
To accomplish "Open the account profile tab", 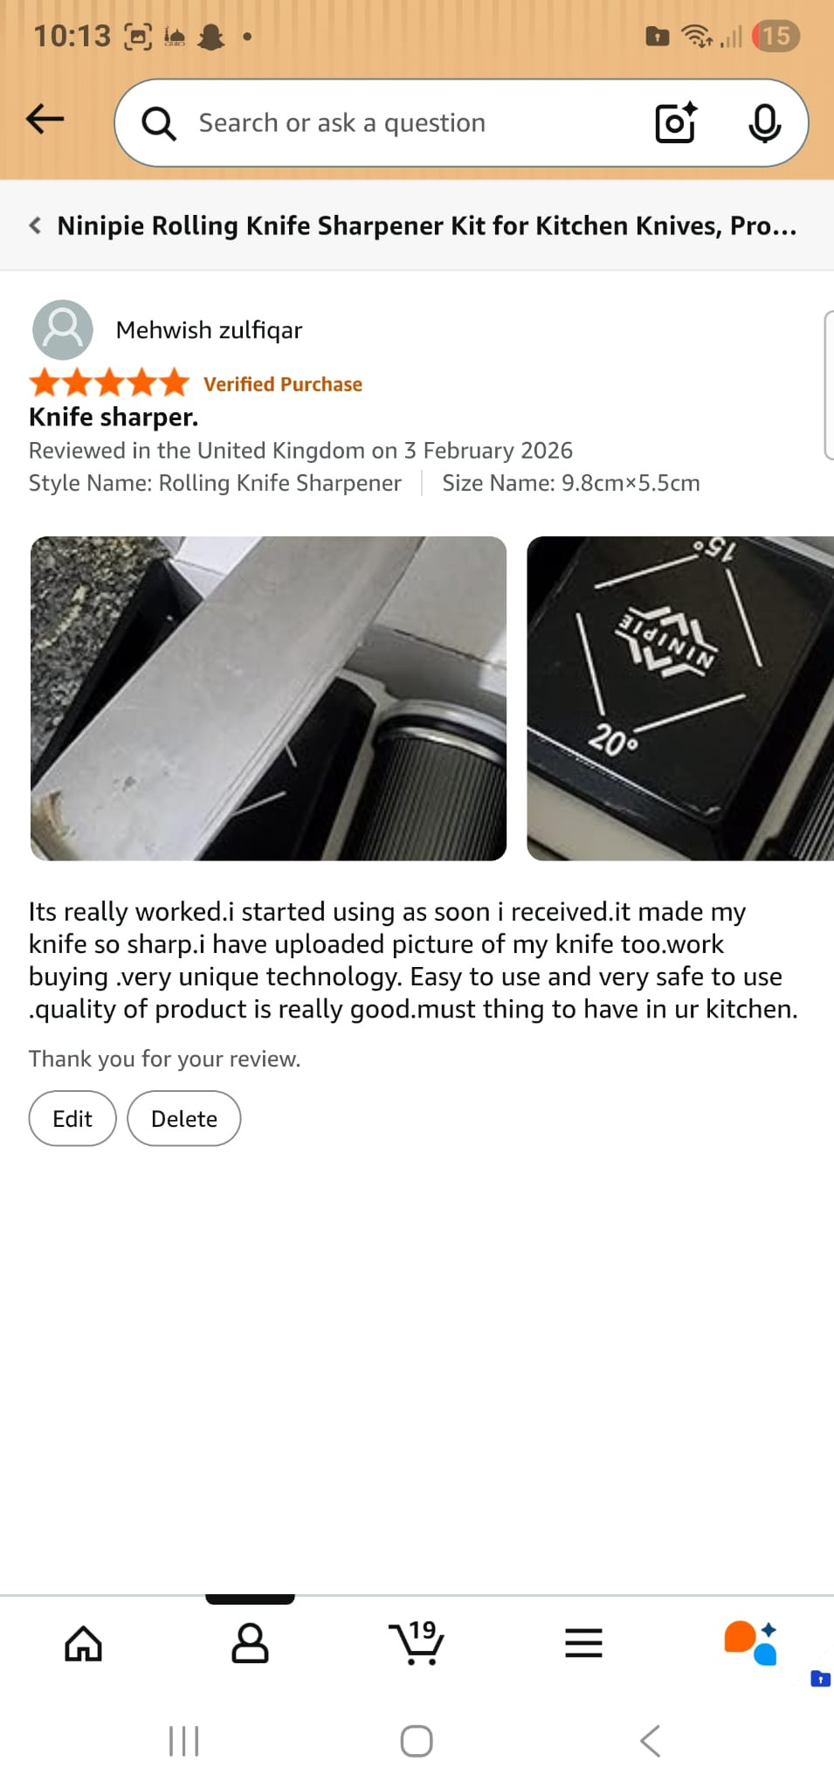I will click(250, 1643).
